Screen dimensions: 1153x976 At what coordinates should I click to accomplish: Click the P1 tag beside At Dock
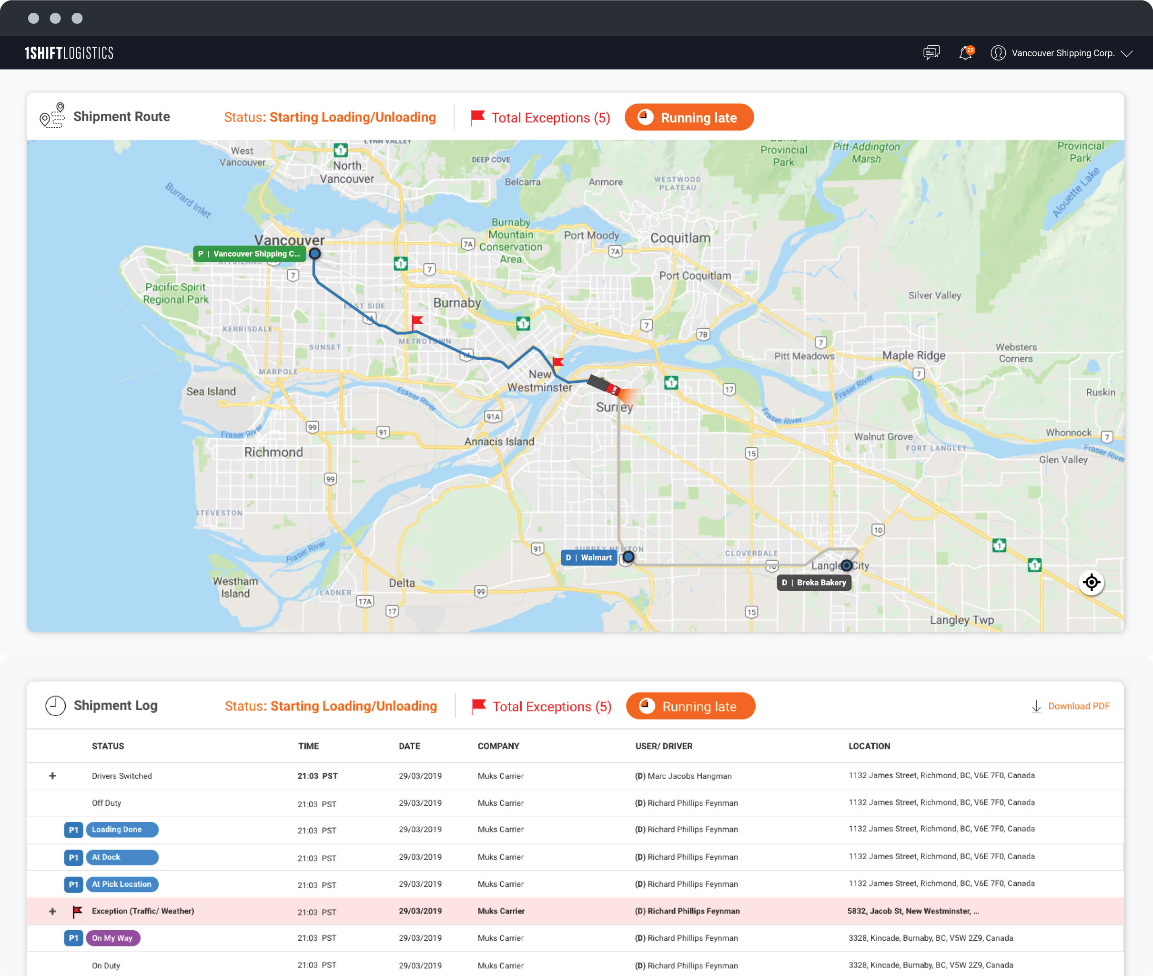[73, 858]
